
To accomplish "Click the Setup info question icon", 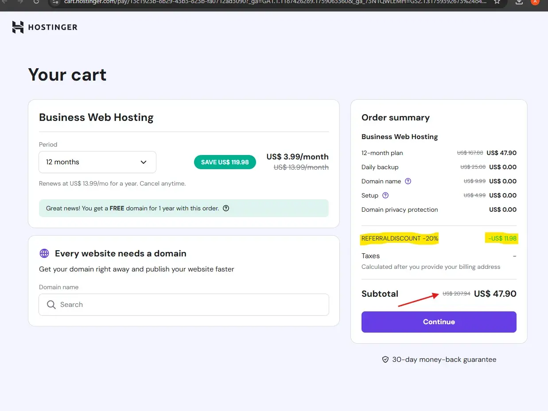I will (385, 195).
